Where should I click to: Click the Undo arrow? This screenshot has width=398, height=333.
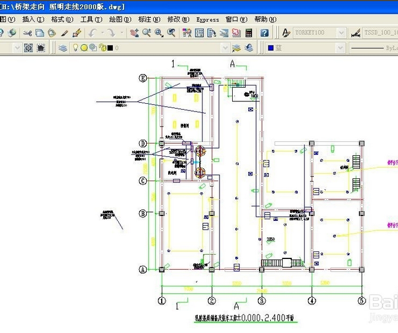[92, 33]
